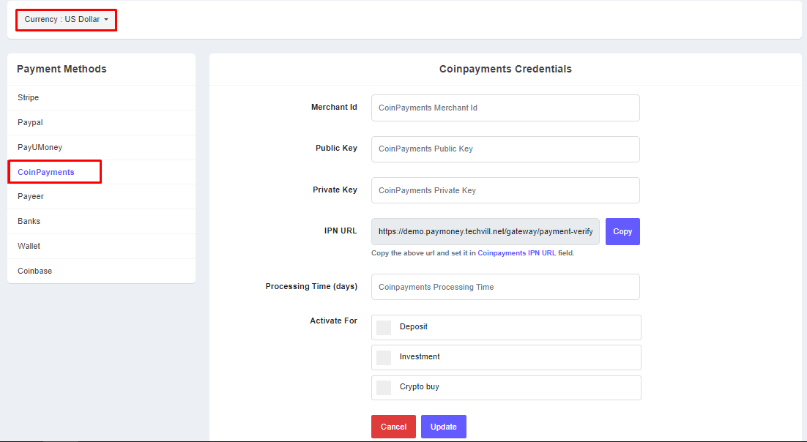Choose Banks from payment methods
The image size is (807, 442).
[x=29, y=221]
